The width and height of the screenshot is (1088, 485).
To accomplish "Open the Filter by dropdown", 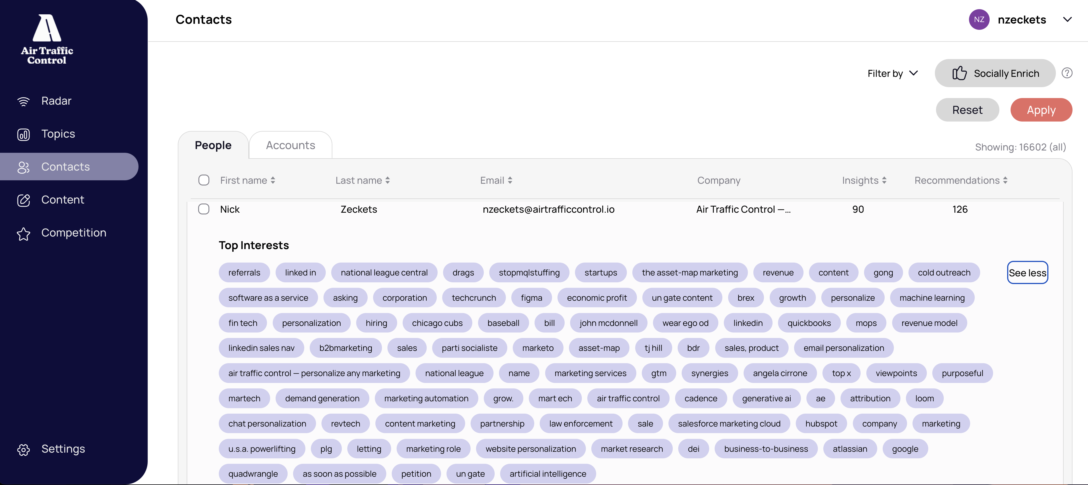I will [x=892, y=73].
